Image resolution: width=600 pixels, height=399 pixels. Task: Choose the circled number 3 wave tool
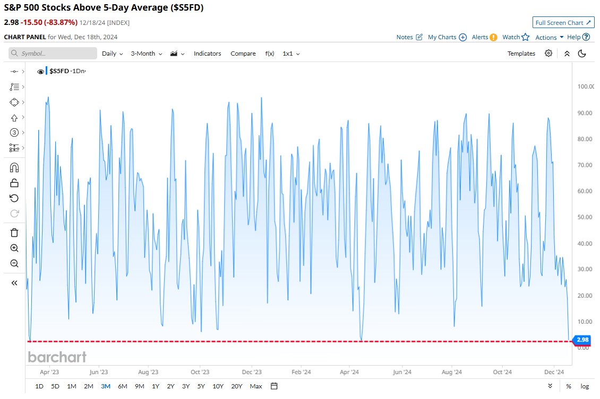click(x=14, y=132)
